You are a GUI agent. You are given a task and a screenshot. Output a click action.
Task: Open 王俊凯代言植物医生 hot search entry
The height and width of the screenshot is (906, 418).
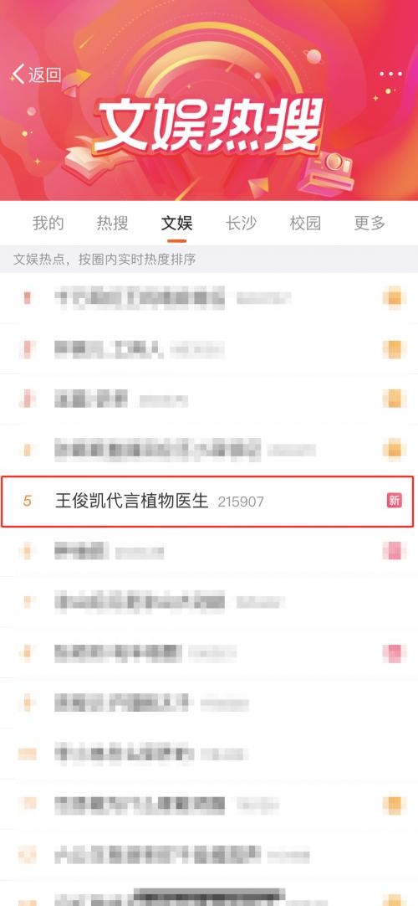click(207, 501)
